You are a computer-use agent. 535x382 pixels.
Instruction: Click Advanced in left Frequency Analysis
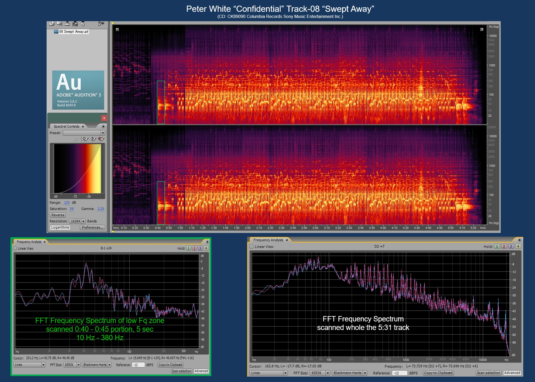tap(201, 371)
